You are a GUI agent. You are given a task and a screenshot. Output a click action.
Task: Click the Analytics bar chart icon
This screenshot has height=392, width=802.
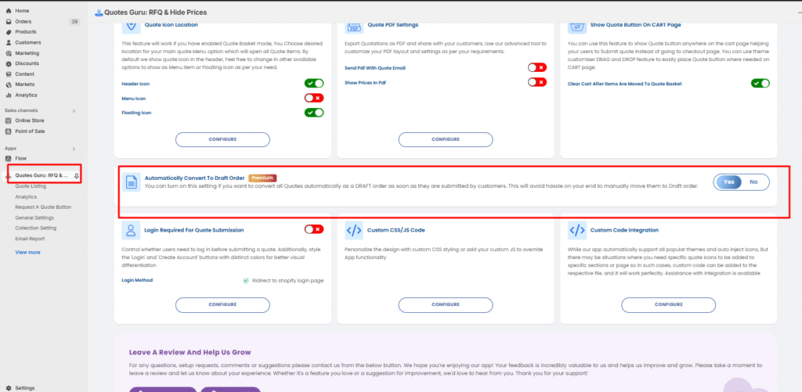click(x=9, y=95)
